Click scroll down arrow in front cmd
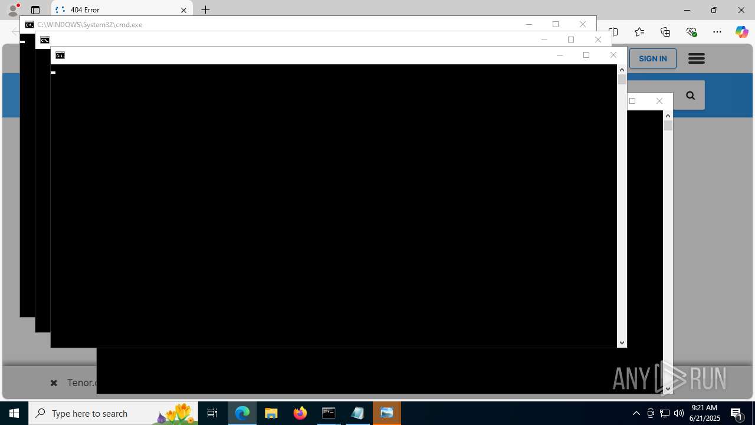The width and height of the screenshot is (755, 425). (x=622, y=343)
